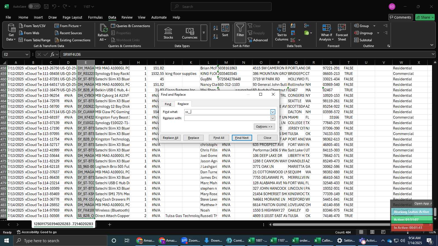Expand the Ungroup dropdown arrow
Image resolution: width=438 pixels, height=246 pixels.
point(378,33)
